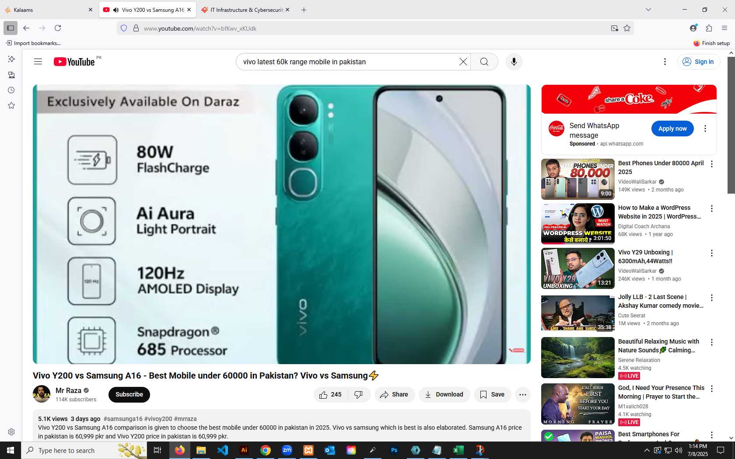
Task: Switch to the Kalaams tab
Action: pos(49,10)
